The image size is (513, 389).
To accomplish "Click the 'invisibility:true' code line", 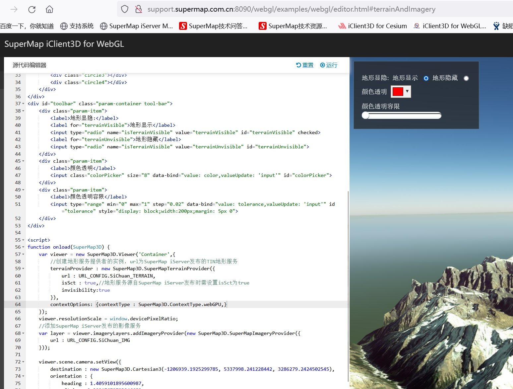I will pyautogui.click(x=86, y=290).
